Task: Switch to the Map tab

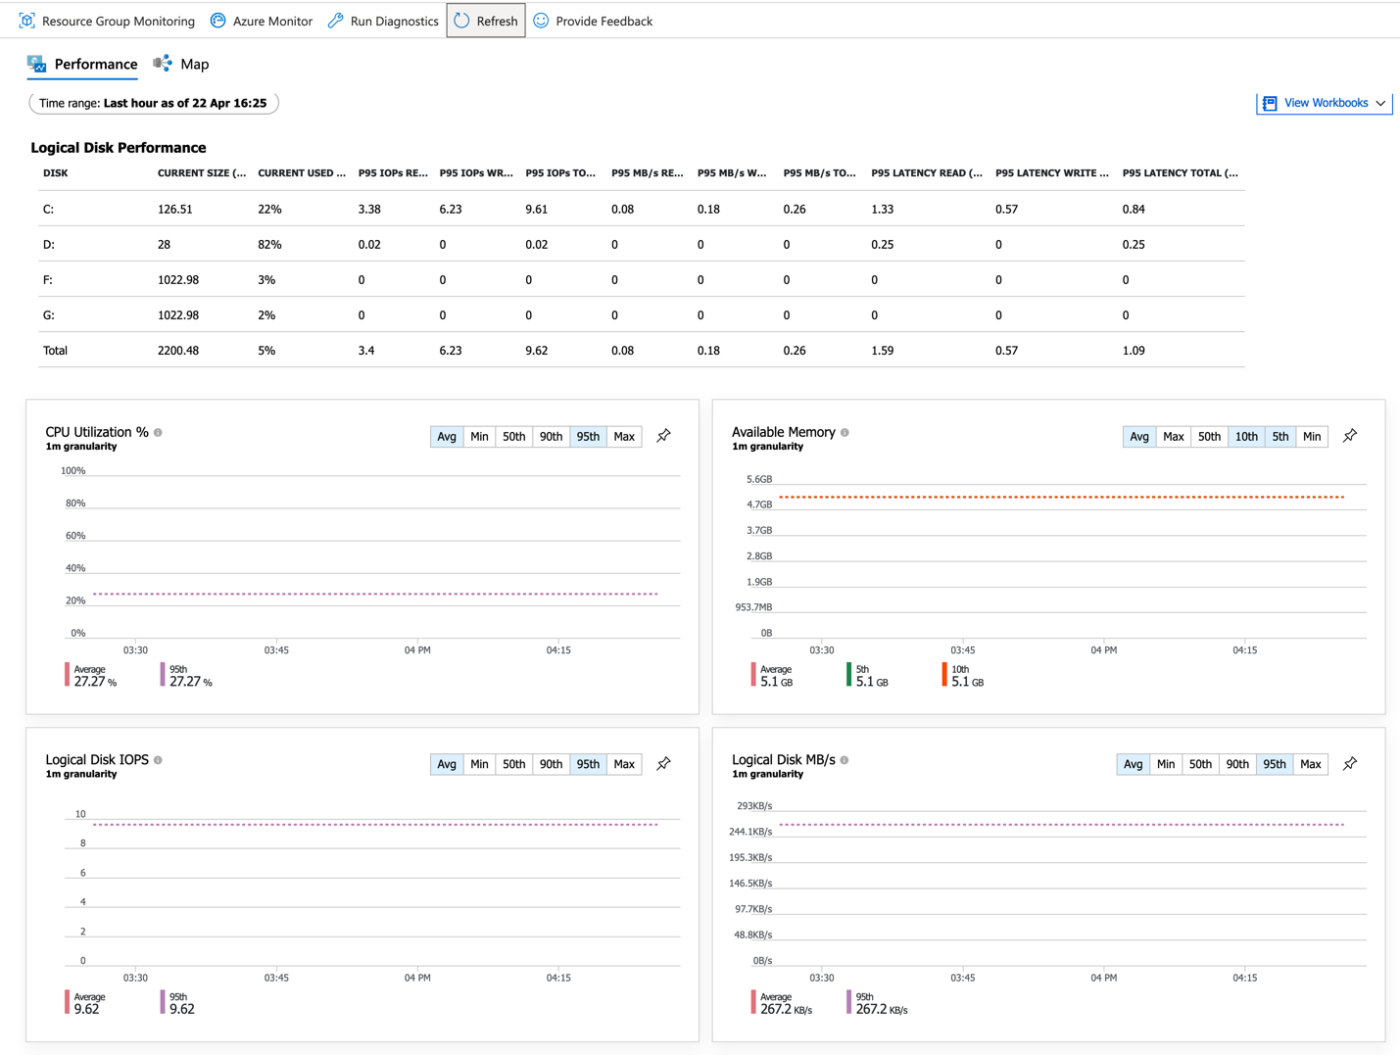Action: (181, 65)
